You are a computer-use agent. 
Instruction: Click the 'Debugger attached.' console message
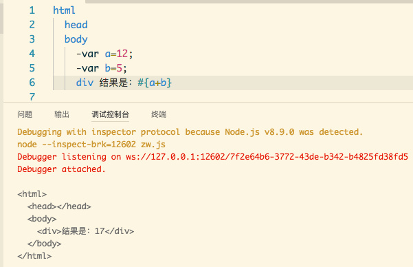point(61,169)
